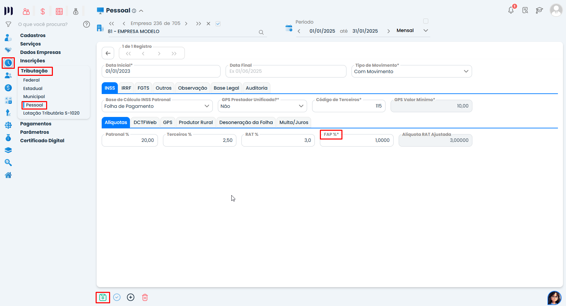This screenshot has height=306, width=566.
Task: Click the circular check confirm icon
Action: coord(117,297)
